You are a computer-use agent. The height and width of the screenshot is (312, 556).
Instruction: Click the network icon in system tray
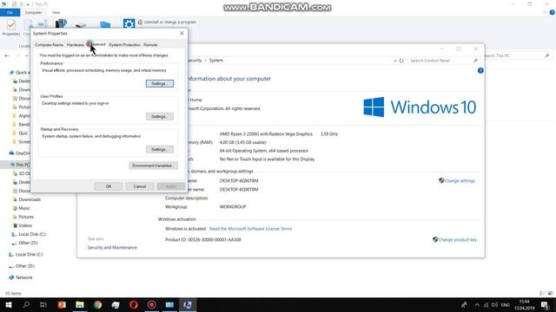click(x=486, y=304)
